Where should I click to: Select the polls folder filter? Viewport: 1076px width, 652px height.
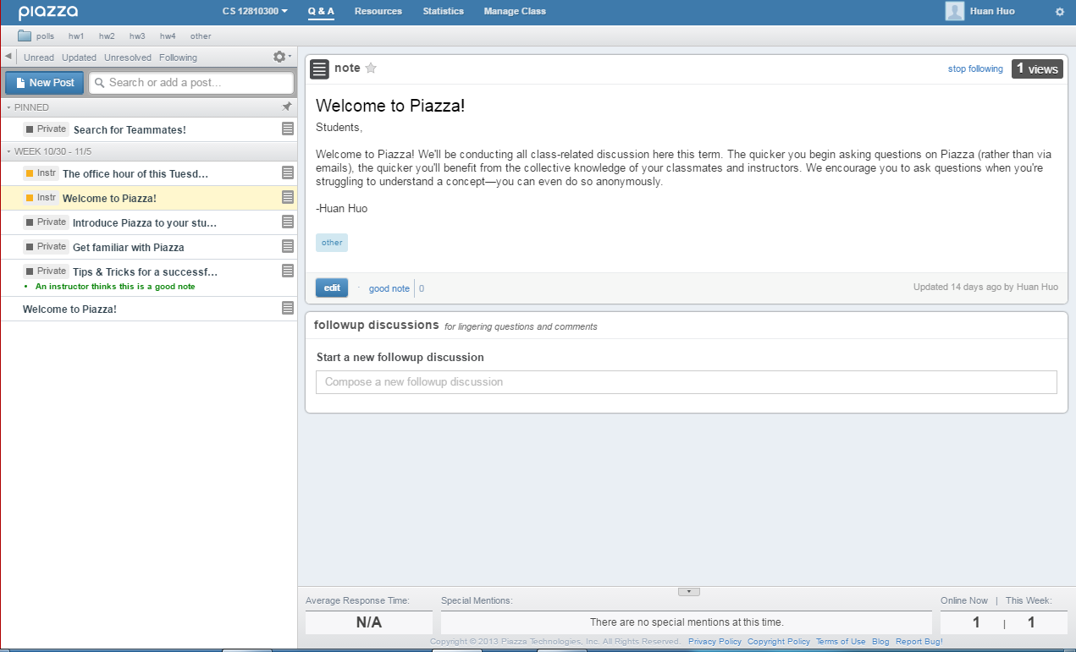tap(45, 36)
